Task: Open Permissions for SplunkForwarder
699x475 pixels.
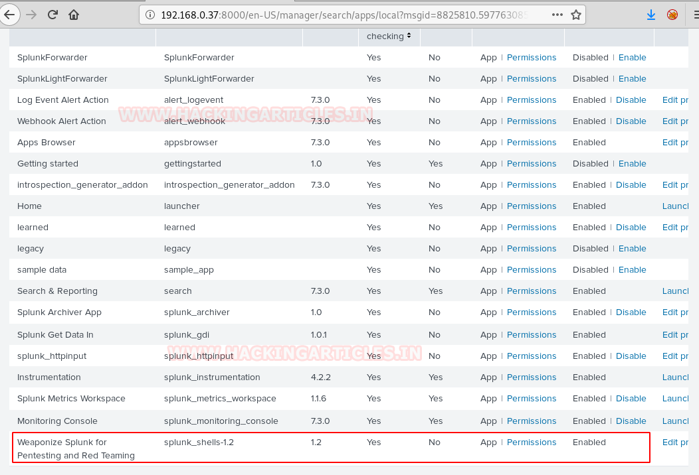Action: coord(532,58)
